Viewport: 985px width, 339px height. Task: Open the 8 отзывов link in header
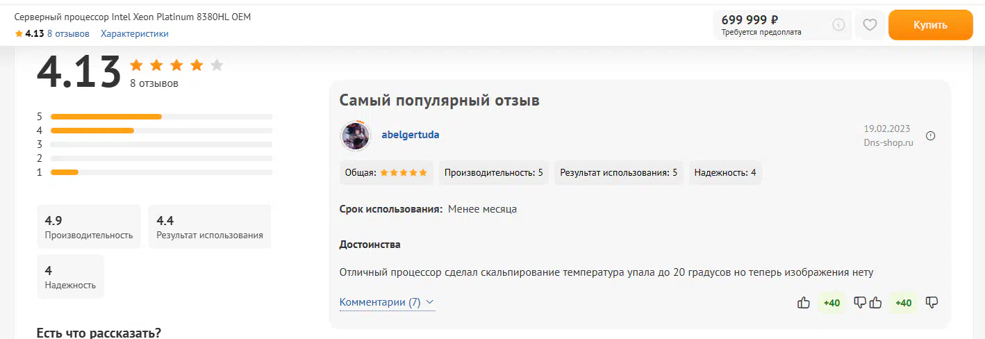coord(68,33)
